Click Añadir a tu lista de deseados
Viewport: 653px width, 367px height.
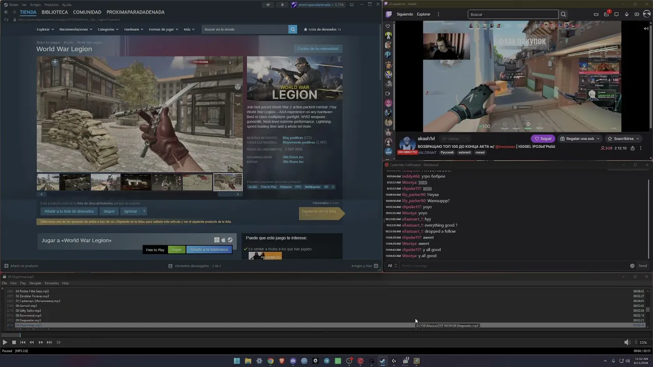pyautogui.click(x=69, y=211)
